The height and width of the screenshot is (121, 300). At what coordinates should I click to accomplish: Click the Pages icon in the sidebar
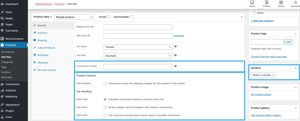2,25
